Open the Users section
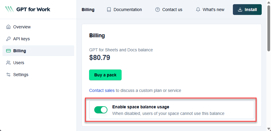The image size is (271, 131). (19, 63)
